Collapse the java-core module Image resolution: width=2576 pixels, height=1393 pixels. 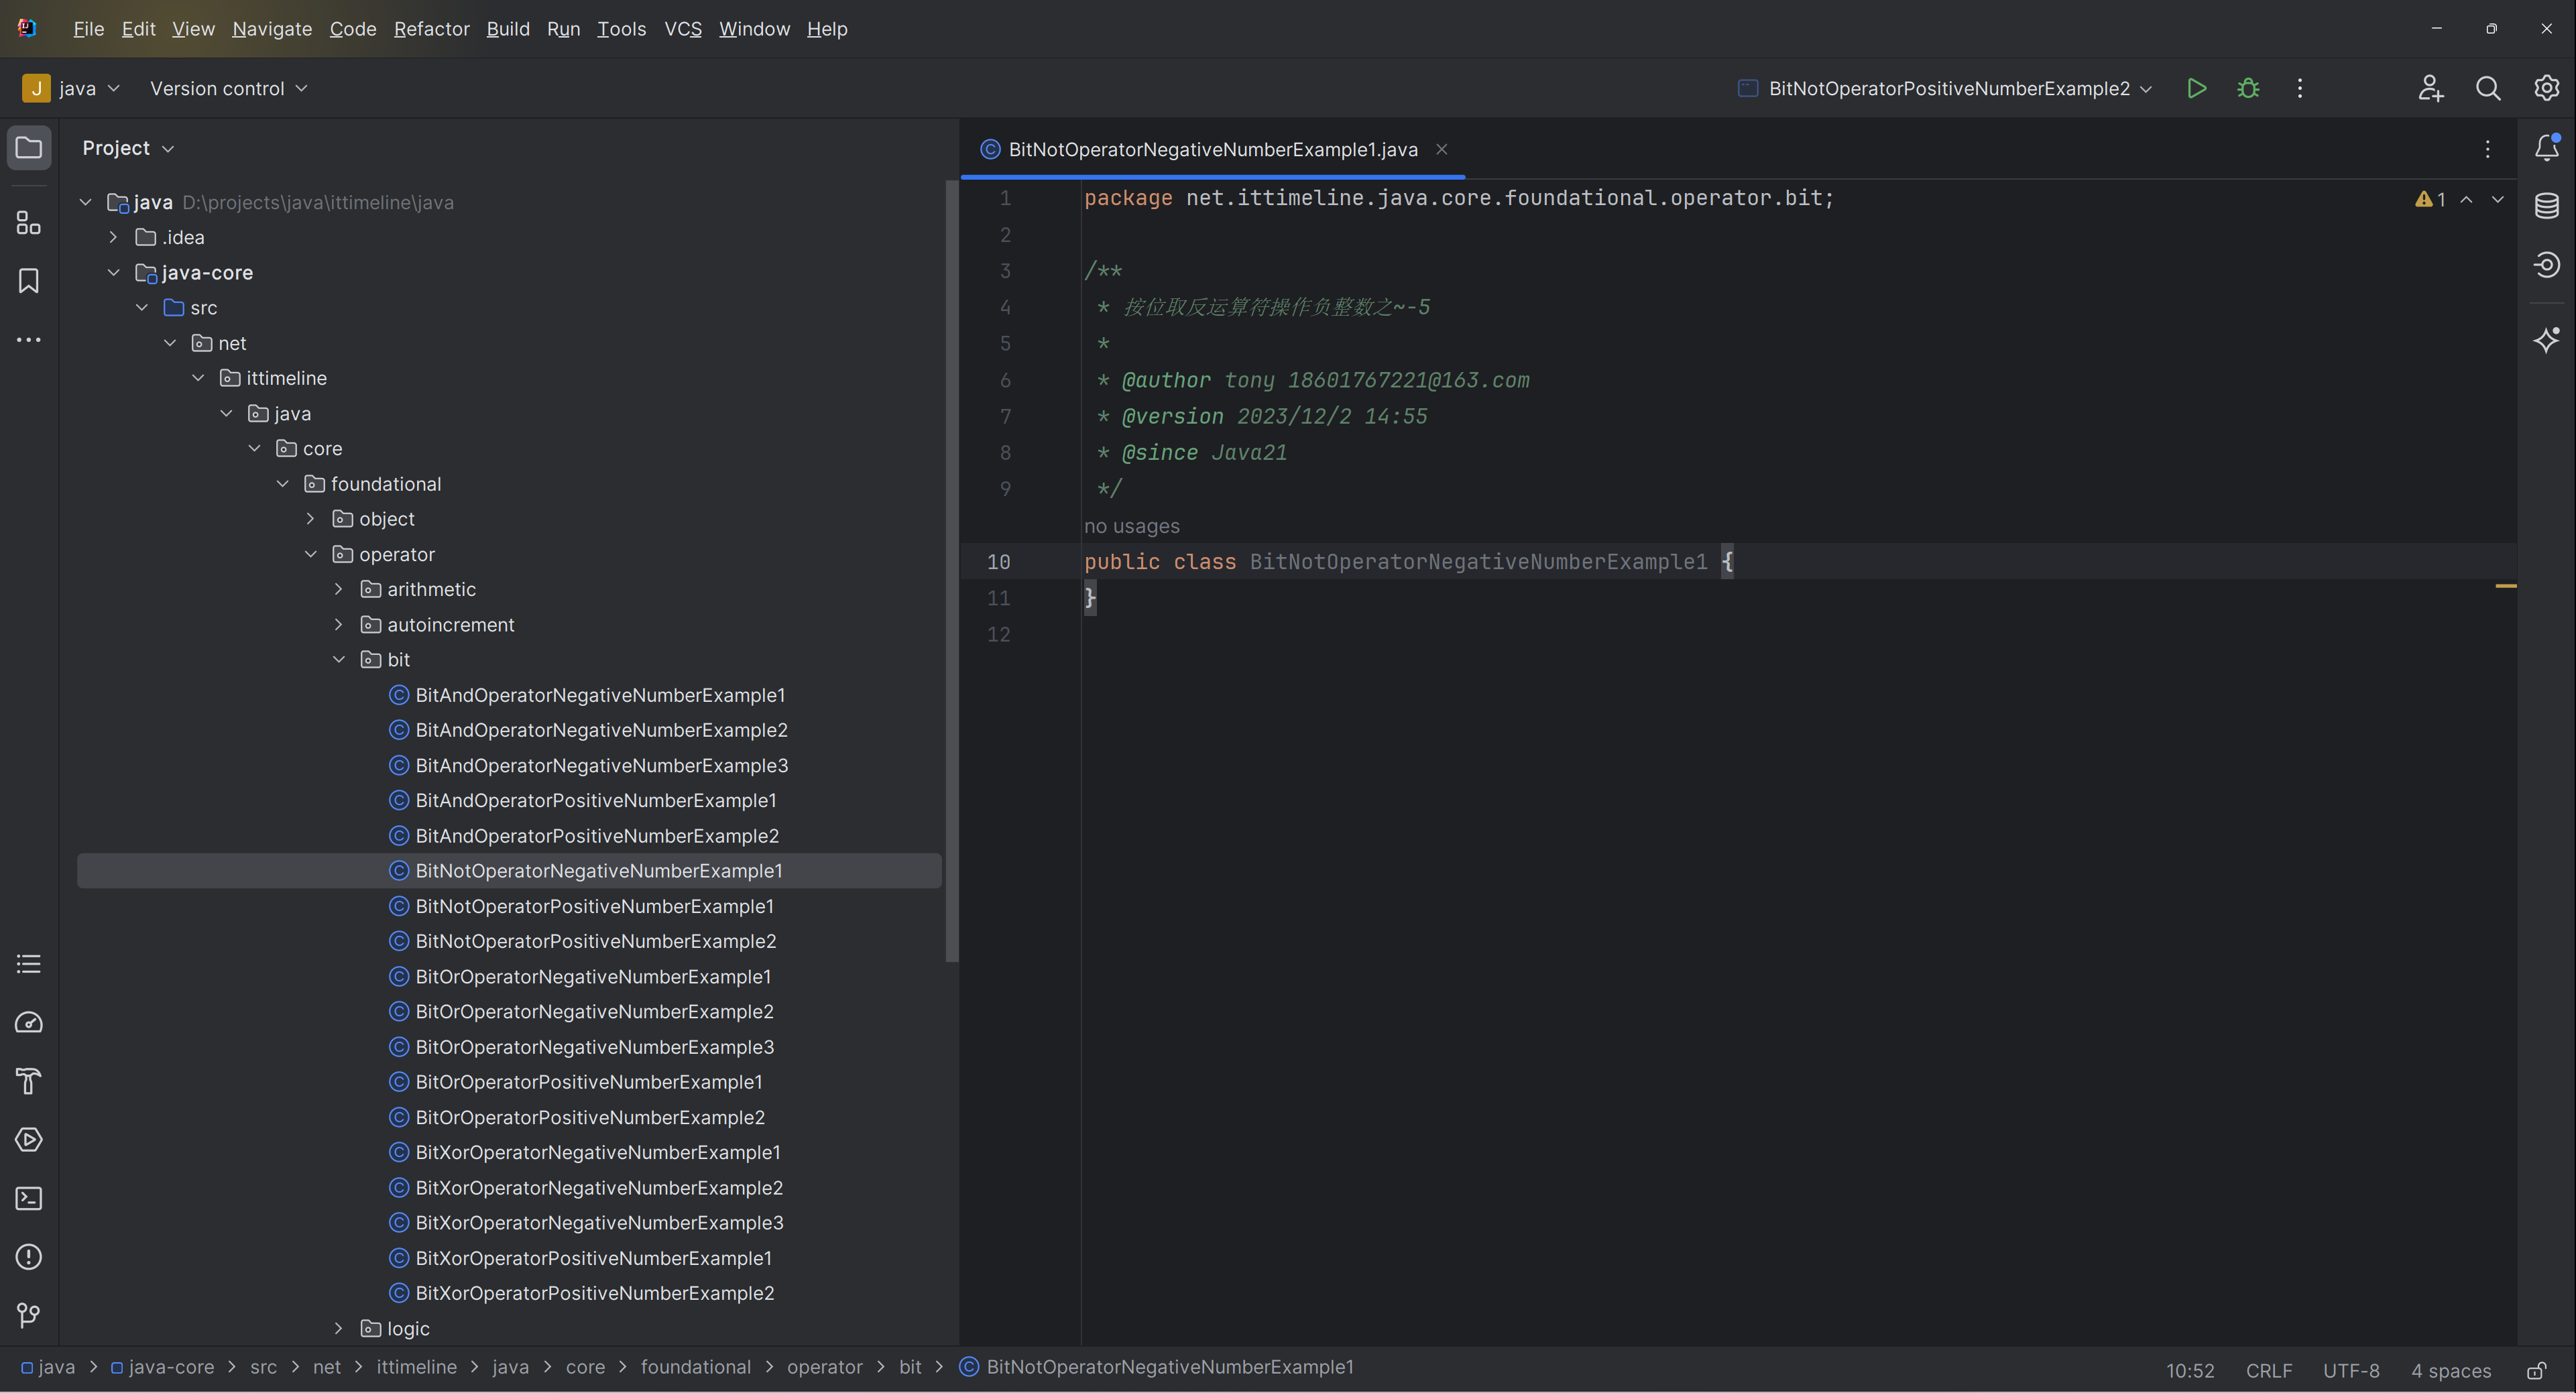tap(113, 272)
